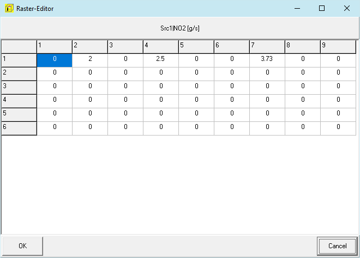Click column header 1
360x258 pixels.
click(55, 47)
